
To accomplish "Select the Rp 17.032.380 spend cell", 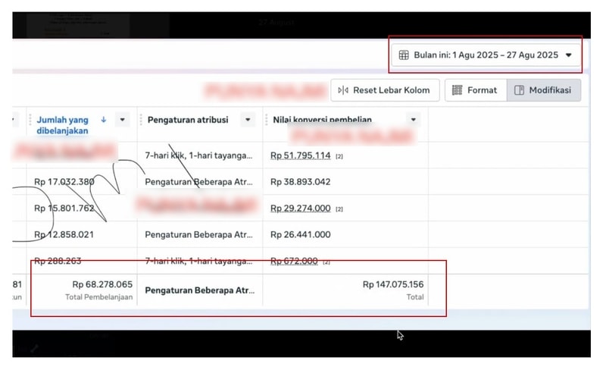I will click(x=64, y=182).
